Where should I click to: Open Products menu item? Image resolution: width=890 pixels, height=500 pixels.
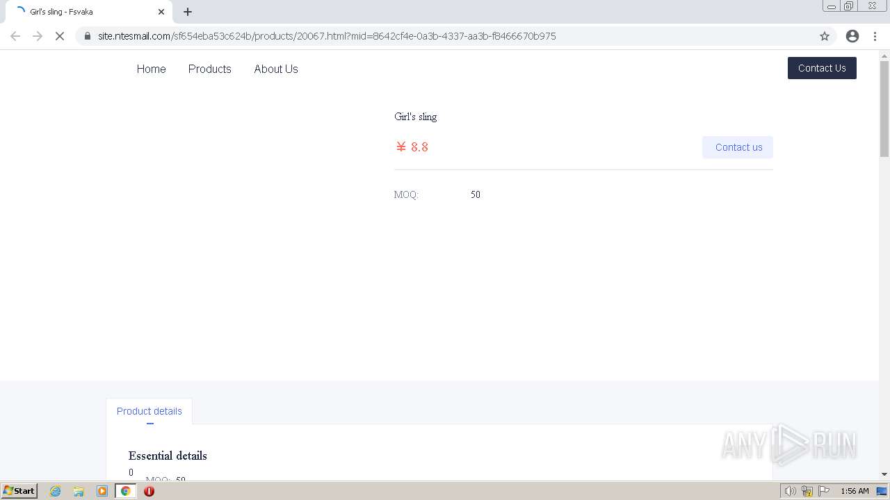[x=209, y=69]
